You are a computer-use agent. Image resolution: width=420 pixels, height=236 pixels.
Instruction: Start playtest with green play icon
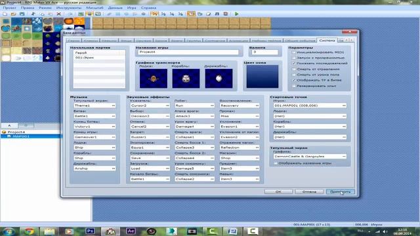237,14
